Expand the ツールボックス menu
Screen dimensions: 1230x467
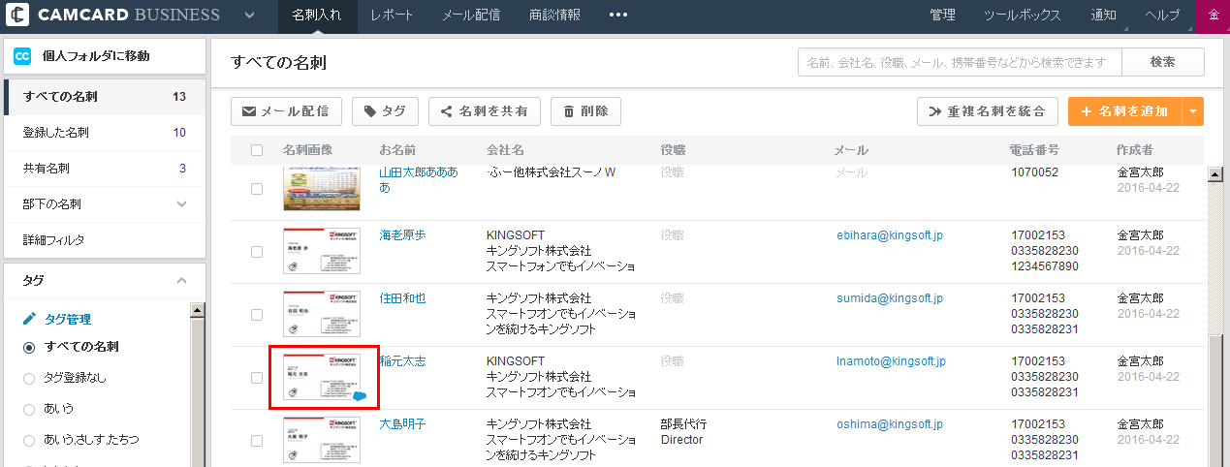coord(1022,16)
